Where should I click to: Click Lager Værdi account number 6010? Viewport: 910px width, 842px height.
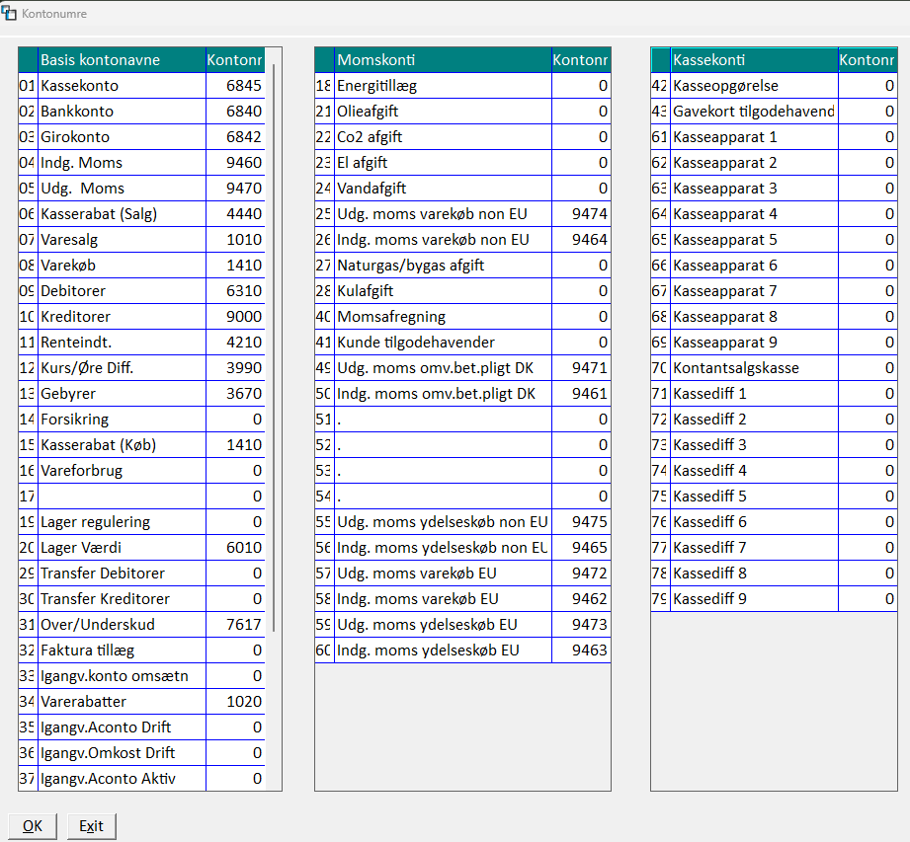tap(235, 548)
